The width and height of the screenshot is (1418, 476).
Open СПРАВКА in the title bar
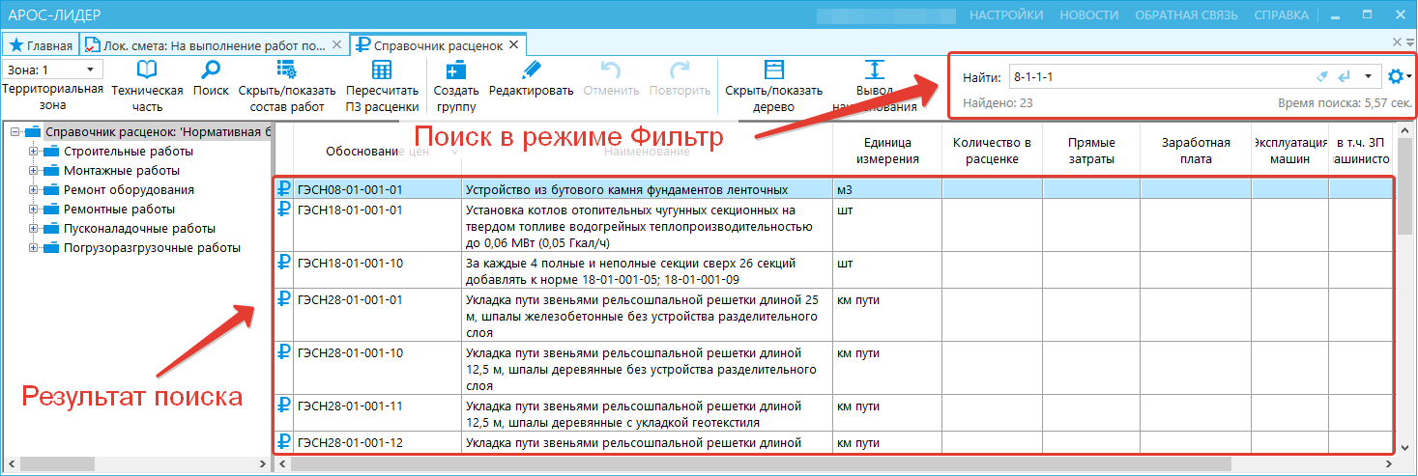[1282, 14]
